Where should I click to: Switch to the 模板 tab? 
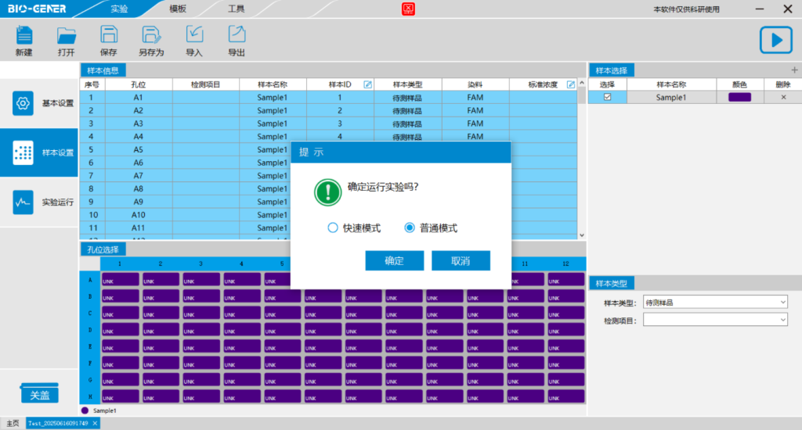[x=178, y=9]
